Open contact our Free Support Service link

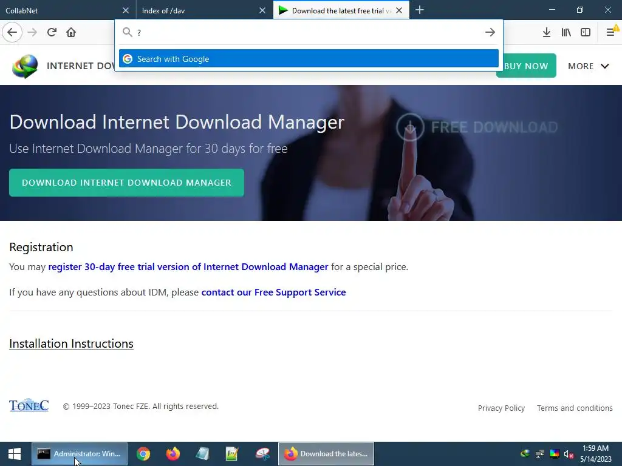[274, 292]
